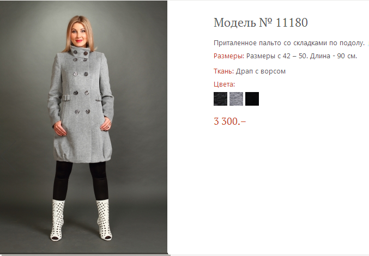
Task: Click the red Цвета: label
Action: [224, 84]
